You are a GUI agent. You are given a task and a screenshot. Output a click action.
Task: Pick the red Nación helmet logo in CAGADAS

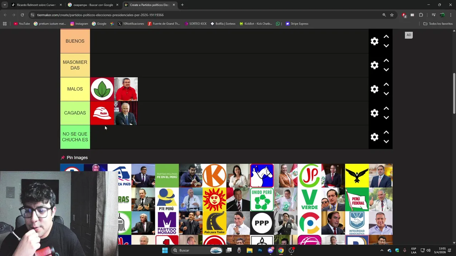click(x=102, y=113)
